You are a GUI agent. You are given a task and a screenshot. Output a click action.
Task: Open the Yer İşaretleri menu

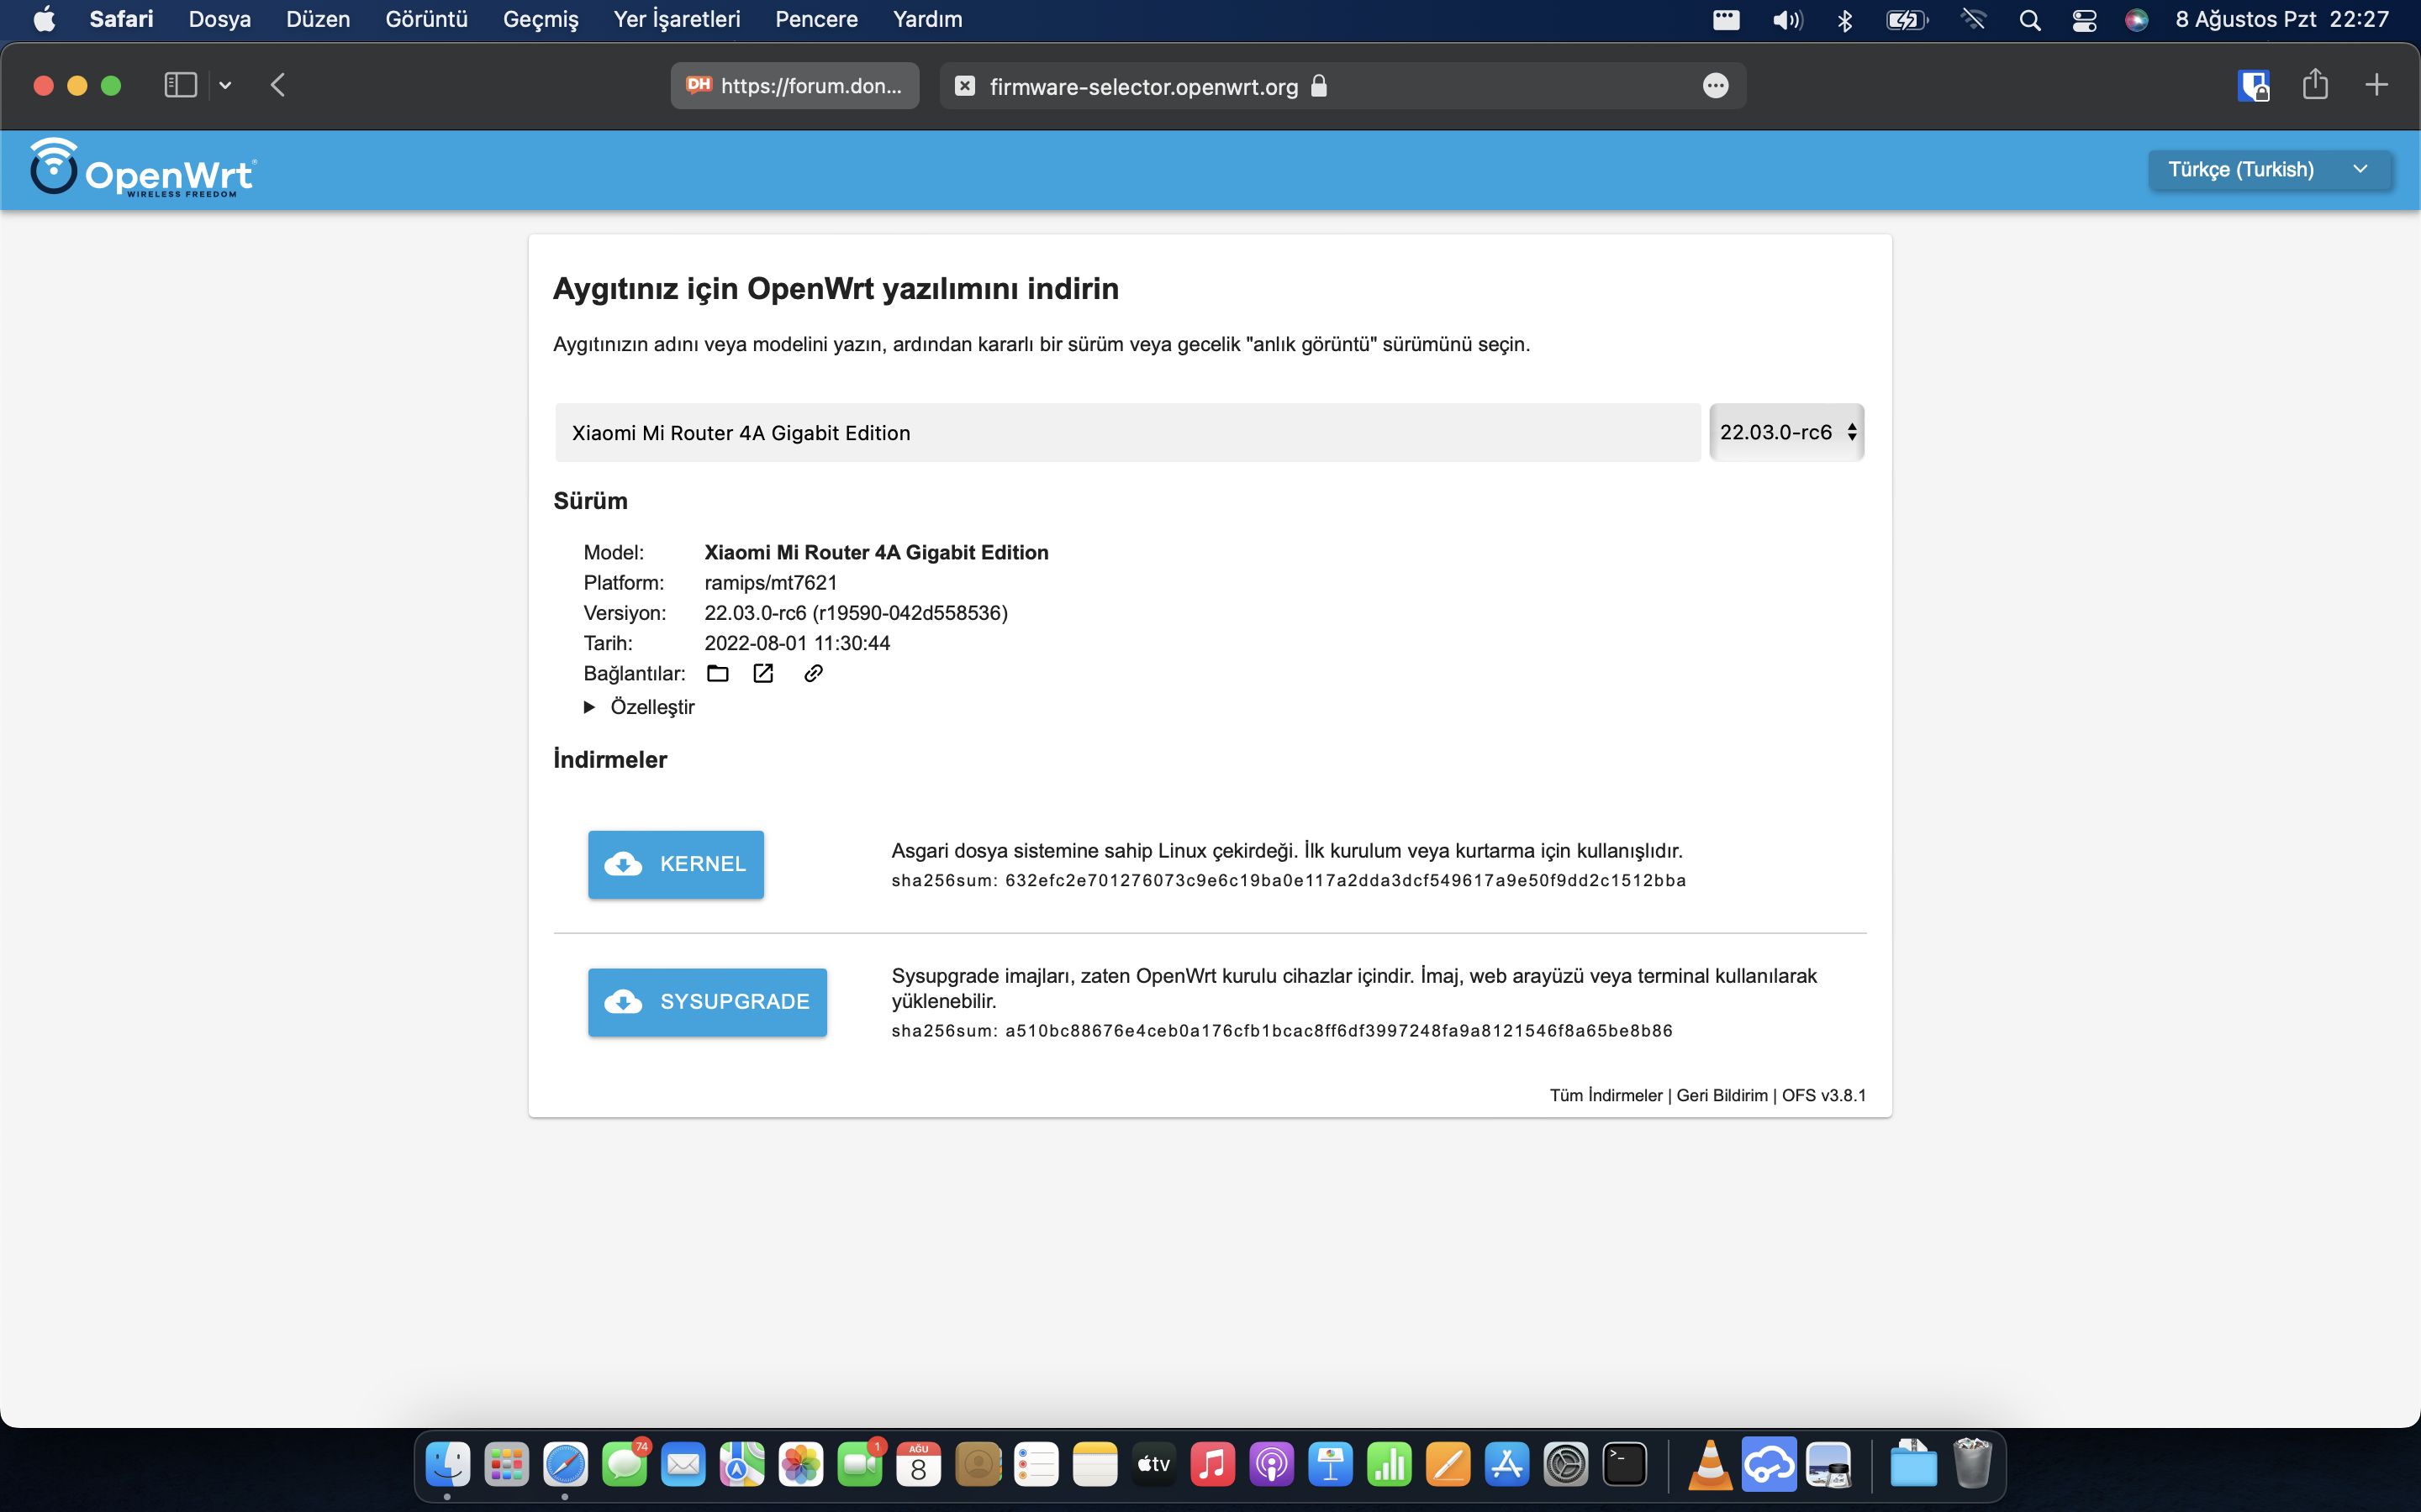click(x=676, y=19)
